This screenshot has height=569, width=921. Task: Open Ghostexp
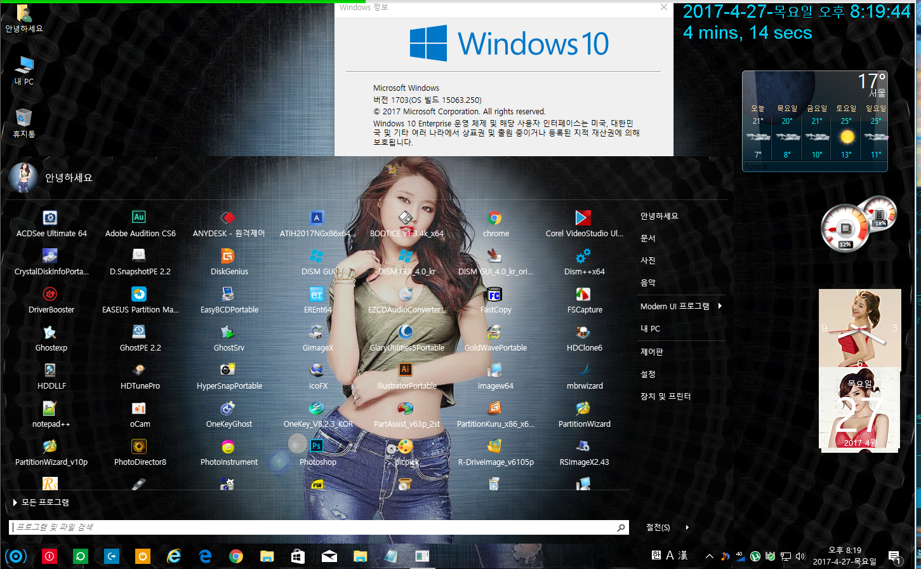51,339
